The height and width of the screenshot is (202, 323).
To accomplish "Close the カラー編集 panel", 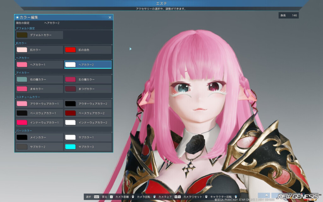I will click(110, 17).
